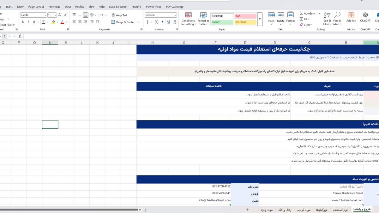This screenshot has width=379, height=213.
Task: Apply percent style
Action: point(157,22)
